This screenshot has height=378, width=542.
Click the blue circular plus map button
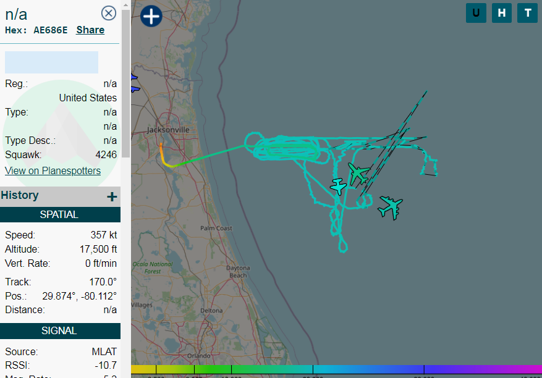point(151,15)
